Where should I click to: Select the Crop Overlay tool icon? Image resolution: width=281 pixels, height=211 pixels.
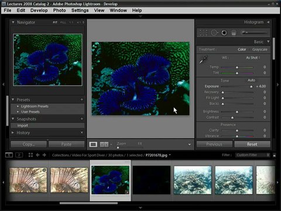203,33
